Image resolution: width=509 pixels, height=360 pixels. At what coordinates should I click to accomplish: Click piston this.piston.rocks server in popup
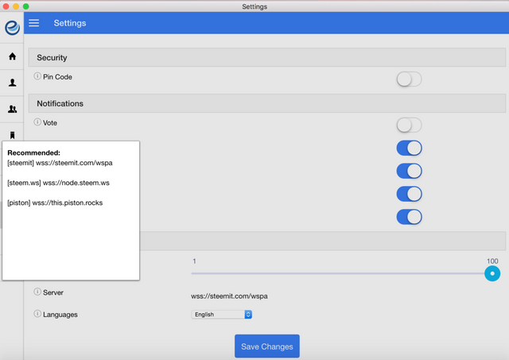pos(55,203)
